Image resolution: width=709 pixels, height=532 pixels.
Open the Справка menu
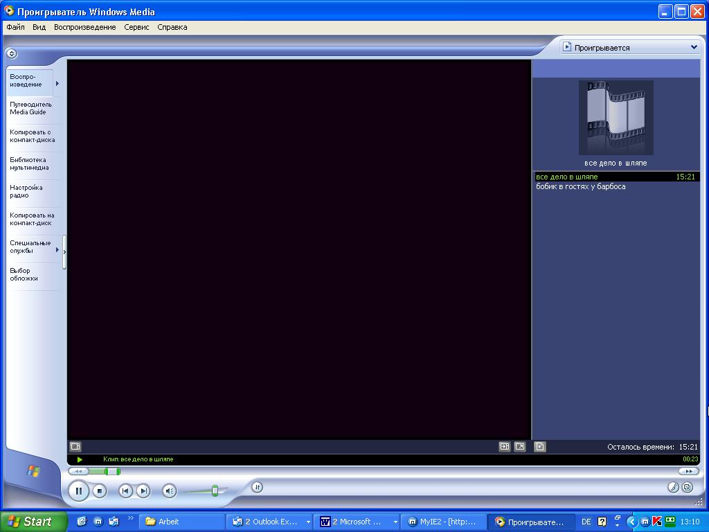point(172,27)
